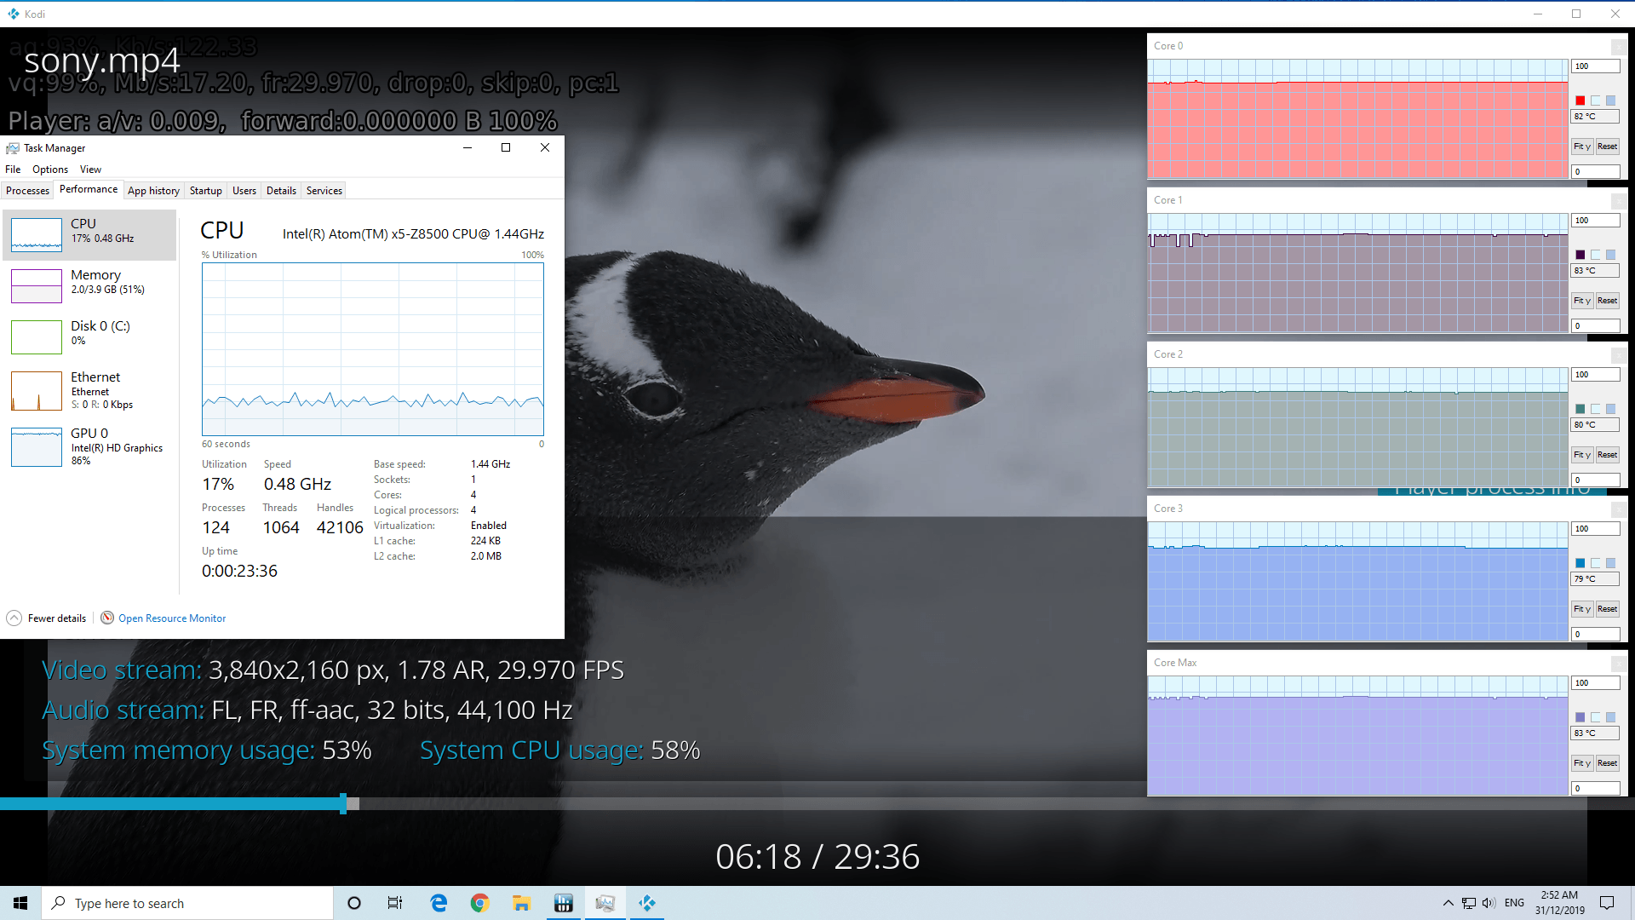Switch to the temperature graph app in taskbar
The image size is (1635, 920).
coord(563,903)
